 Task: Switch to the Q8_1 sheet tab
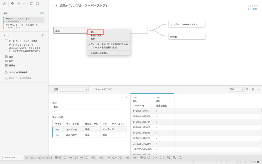click(94, 158)
